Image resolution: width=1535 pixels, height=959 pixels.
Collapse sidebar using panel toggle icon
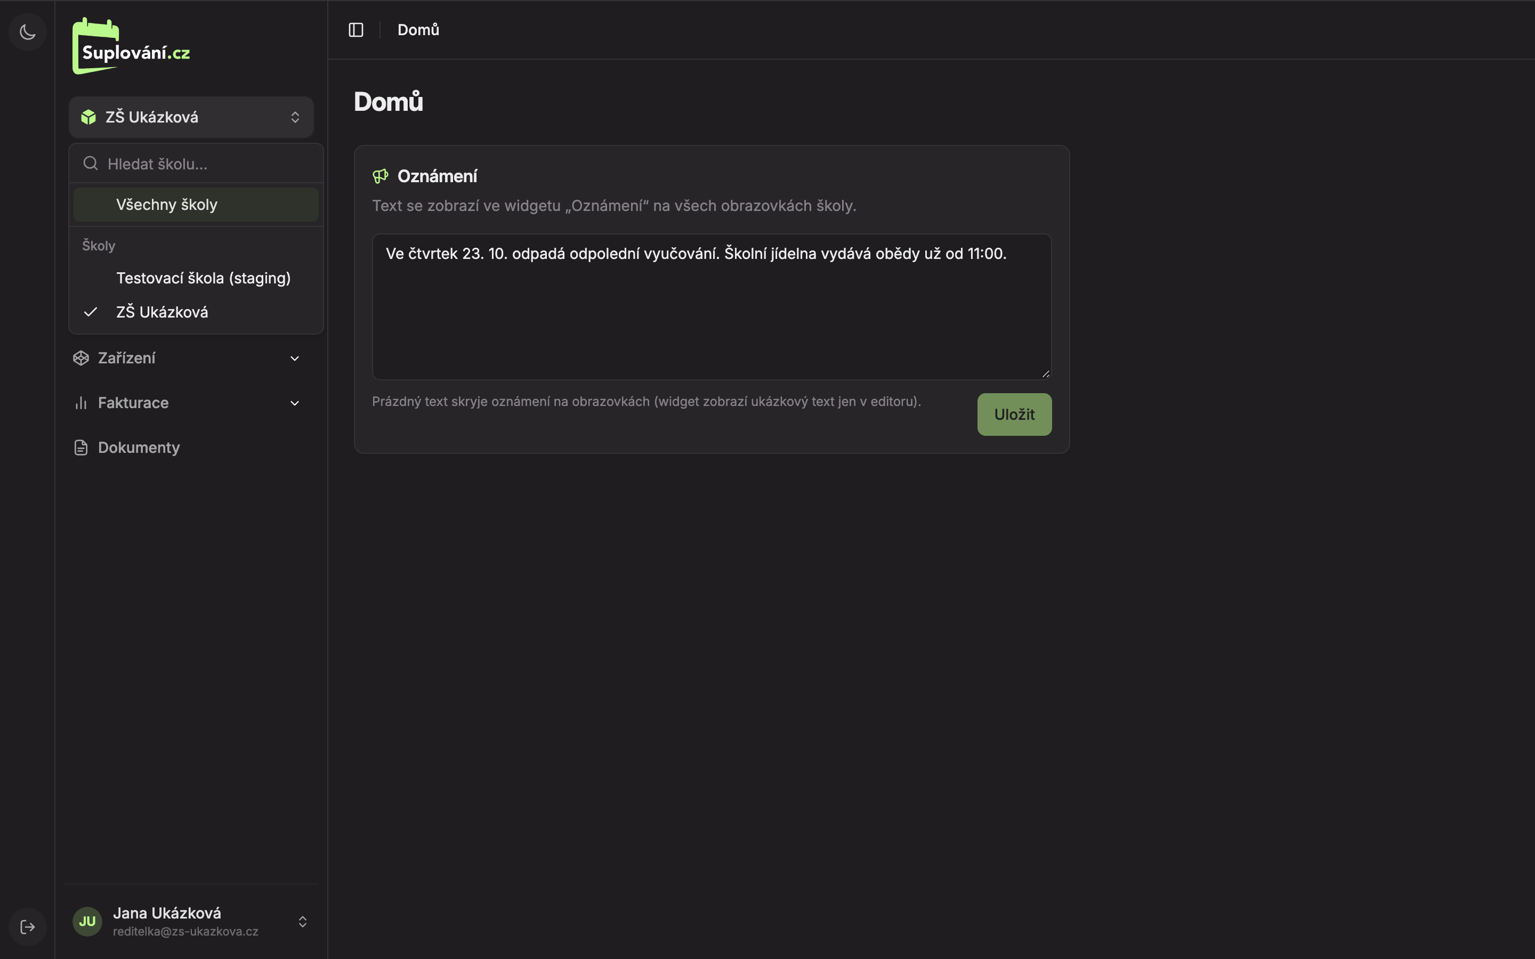click(x=356, y=30)
